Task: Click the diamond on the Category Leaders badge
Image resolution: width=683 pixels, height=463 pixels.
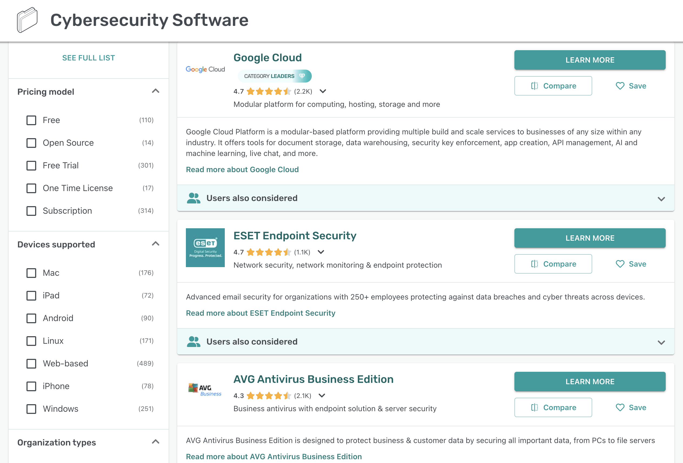Action: pyautogui.click(x=302, y=76)
